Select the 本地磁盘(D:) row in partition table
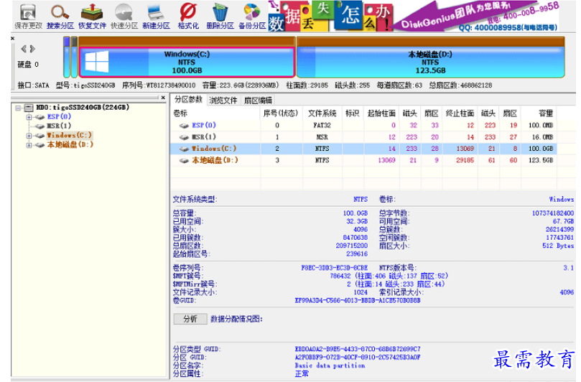This screenshot has height=382, width=581. point(363,160)
